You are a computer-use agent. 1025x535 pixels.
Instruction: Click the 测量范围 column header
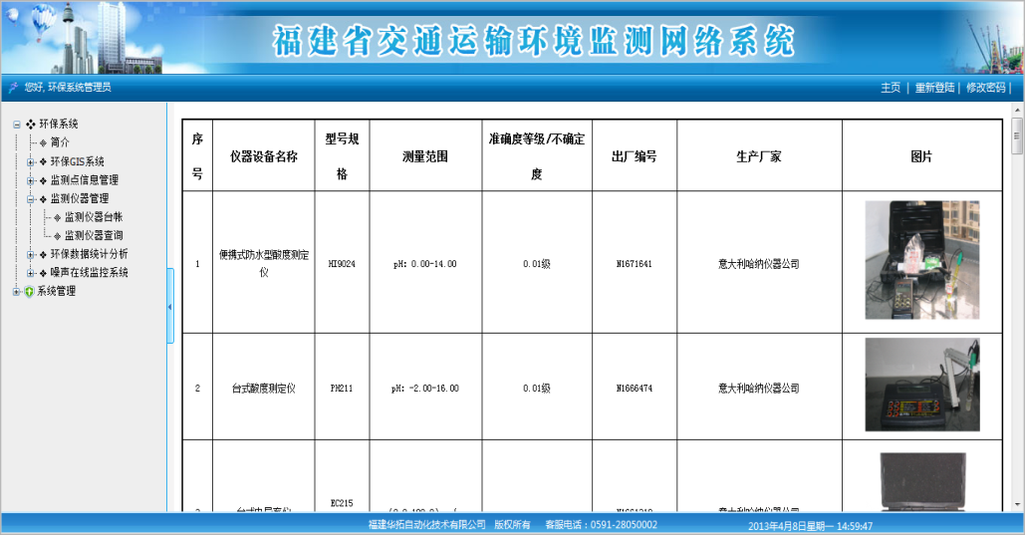(425, 157)
